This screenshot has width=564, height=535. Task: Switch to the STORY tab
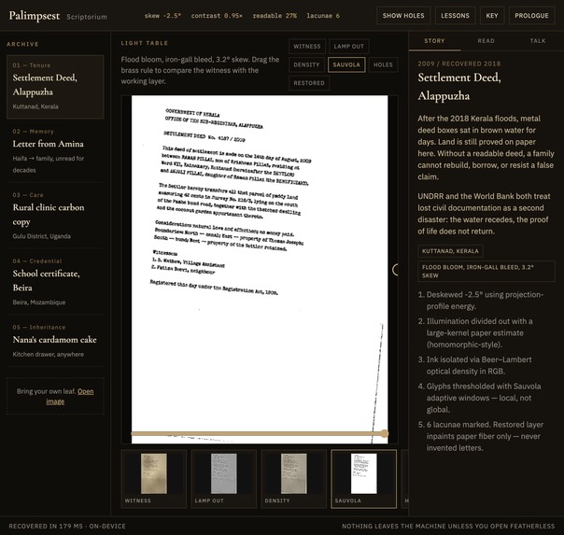point(434,41)
